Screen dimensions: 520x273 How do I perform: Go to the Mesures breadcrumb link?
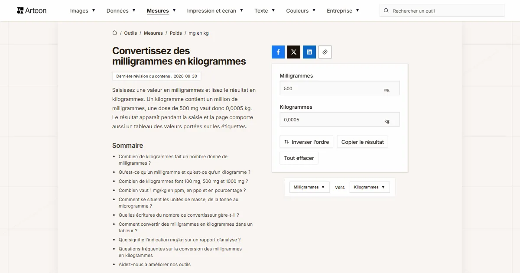click(x=153, y=33)
